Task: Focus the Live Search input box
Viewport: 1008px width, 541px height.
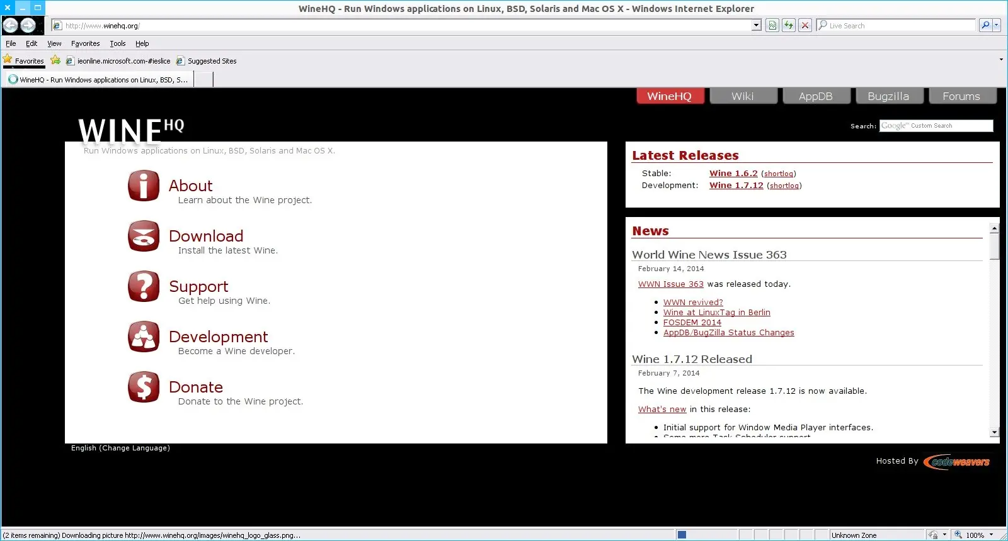Action: [896, 25]
